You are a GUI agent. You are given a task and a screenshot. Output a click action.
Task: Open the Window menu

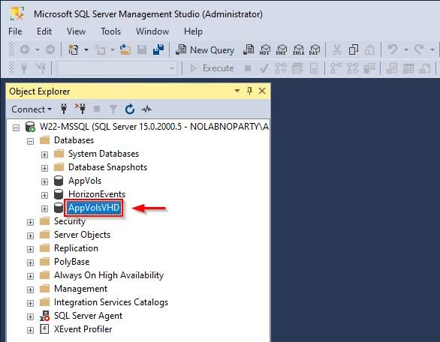click(x=152, y=31)
